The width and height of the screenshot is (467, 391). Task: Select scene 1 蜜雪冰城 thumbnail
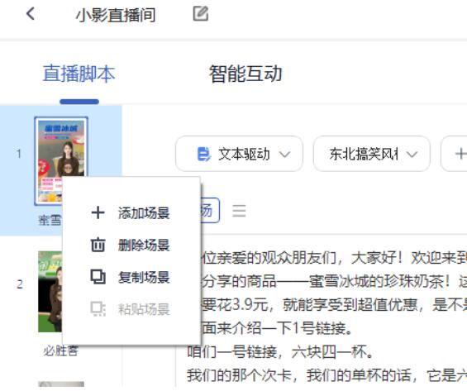[61, 161]
